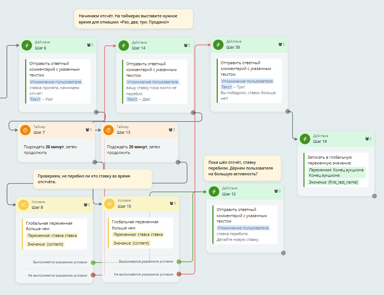Image resolution: width=384 pixels, height=295 pixels.
Task: Open the yellow note about starting countdown
Action: pyautogui.click(x=133, y=19)
